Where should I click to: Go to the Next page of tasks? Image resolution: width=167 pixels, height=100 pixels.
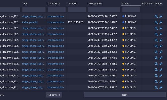tap(125, 95)
